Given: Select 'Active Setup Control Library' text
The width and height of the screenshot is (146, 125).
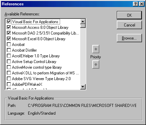Looking at the screenshot, I should pos(34,62).
